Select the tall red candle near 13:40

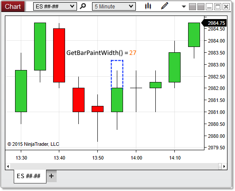pos(59,55)
